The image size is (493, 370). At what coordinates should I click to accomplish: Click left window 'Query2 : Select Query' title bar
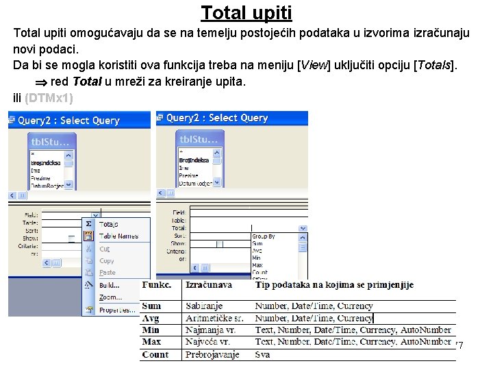pyautogui.click(x=79, y=120)
